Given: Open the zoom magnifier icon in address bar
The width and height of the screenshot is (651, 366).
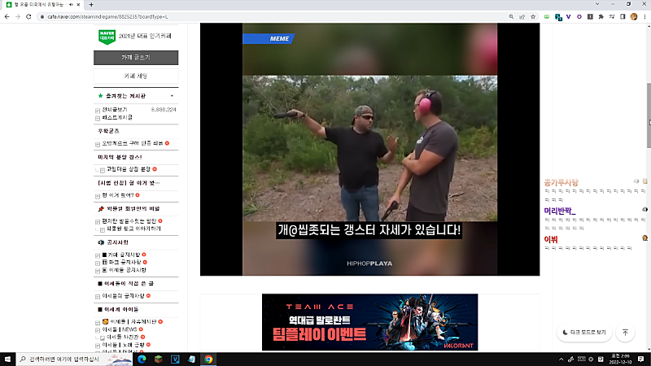Looking at the screenshot, I should click(x=511, y=16).
